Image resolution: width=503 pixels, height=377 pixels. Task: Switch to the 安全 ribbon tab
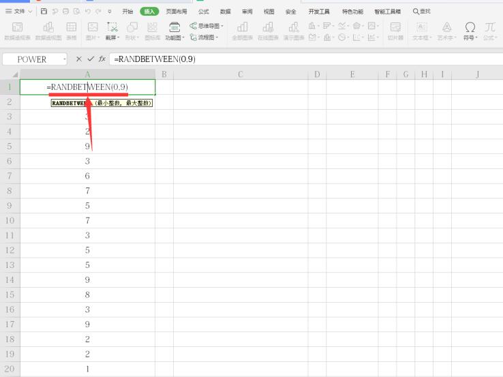(290, 12)
